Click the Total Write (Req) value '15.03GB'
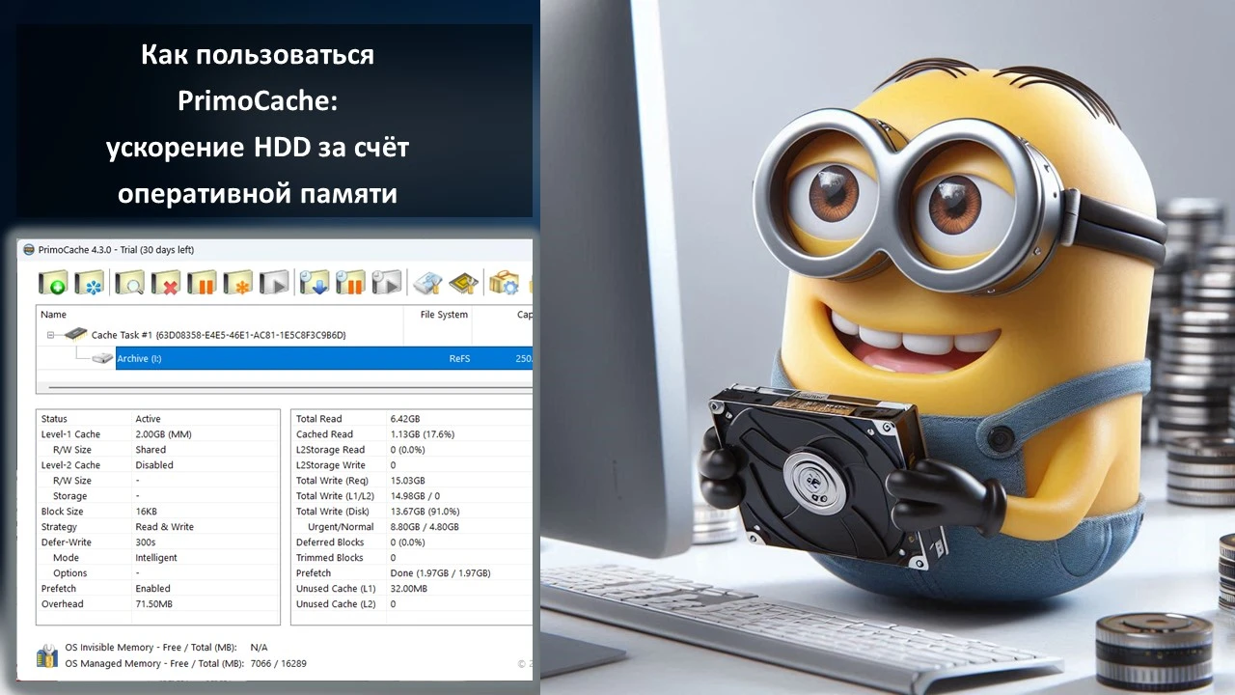The width and height of the screenshot is (1235, 695). [x=407, y=481]
